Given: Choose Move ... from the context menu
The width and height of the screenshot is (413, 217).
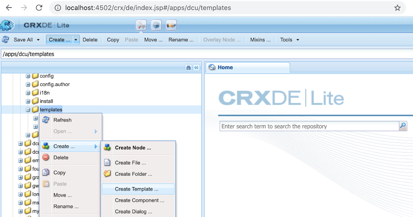Looking at the screenshot, I should click(x=71, y=195).
